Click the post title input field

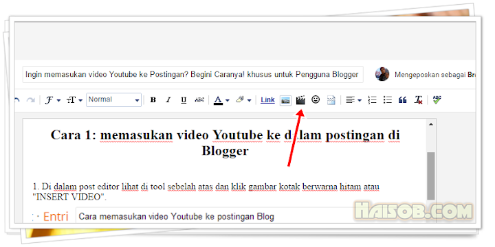(193, 75)
